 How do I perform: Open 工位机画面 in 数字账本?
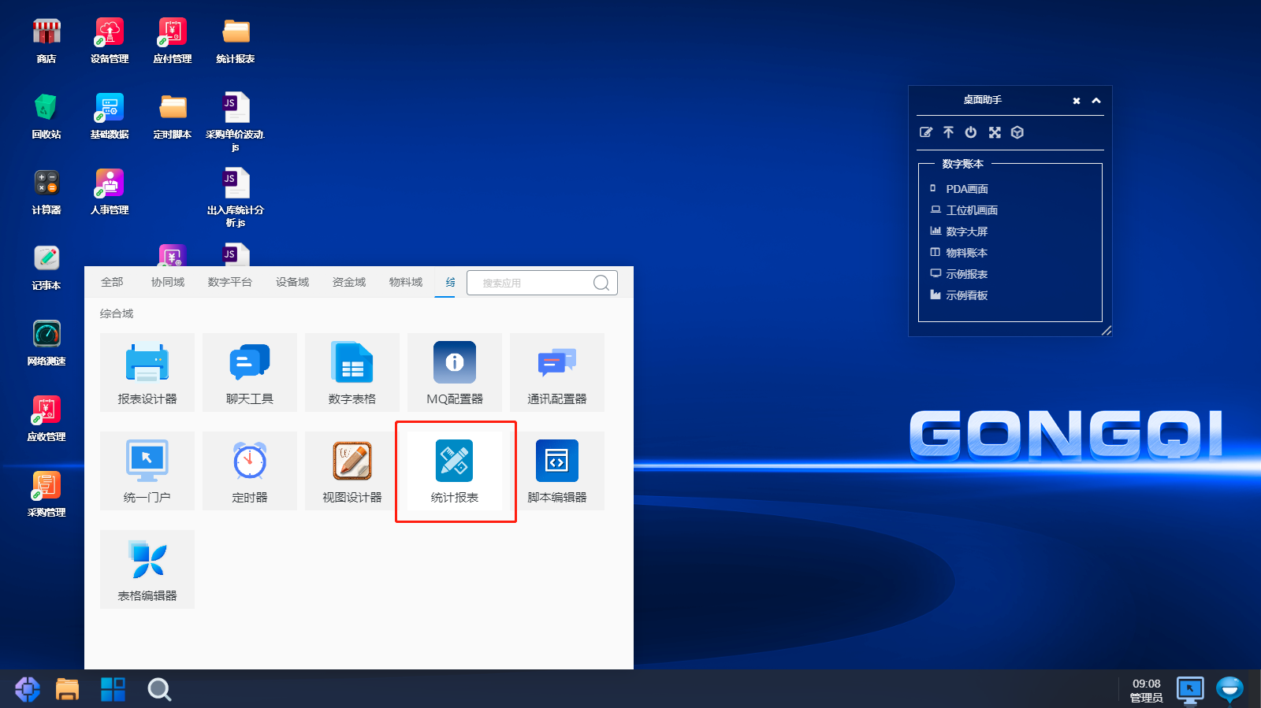pos(972,210)
